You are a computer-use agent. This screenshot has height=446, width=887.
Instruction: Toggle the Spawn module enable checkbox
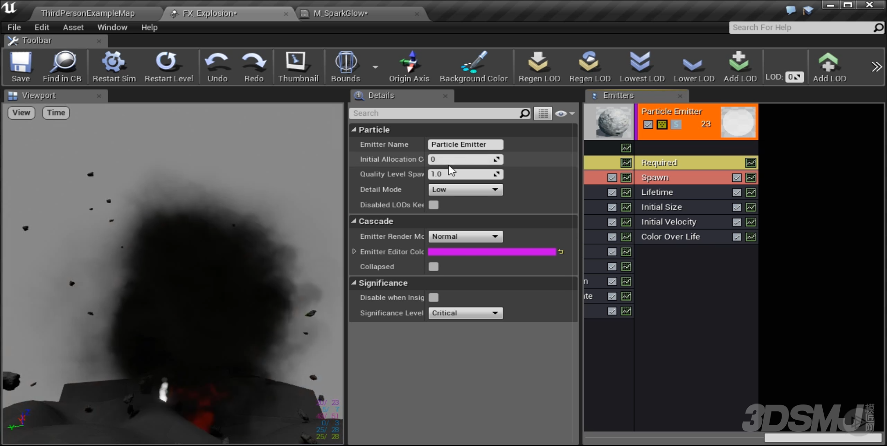pyautogui.click(x=737, y=177)
